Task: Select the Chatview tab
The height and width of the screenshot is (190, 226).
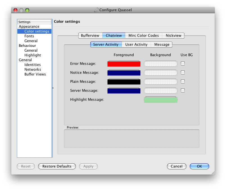Action: pos(114,35)
